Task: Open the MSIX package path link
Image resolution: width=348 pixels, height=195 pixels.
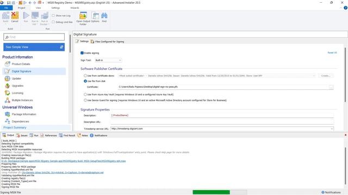Action: [x=64, y=161]
